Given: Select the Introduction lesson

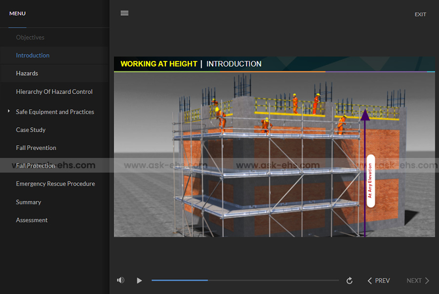Looking at the screenshot, I should click(33, 56).
